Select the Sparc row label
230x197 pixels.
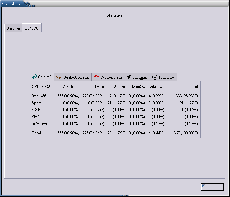coord(36,103)
